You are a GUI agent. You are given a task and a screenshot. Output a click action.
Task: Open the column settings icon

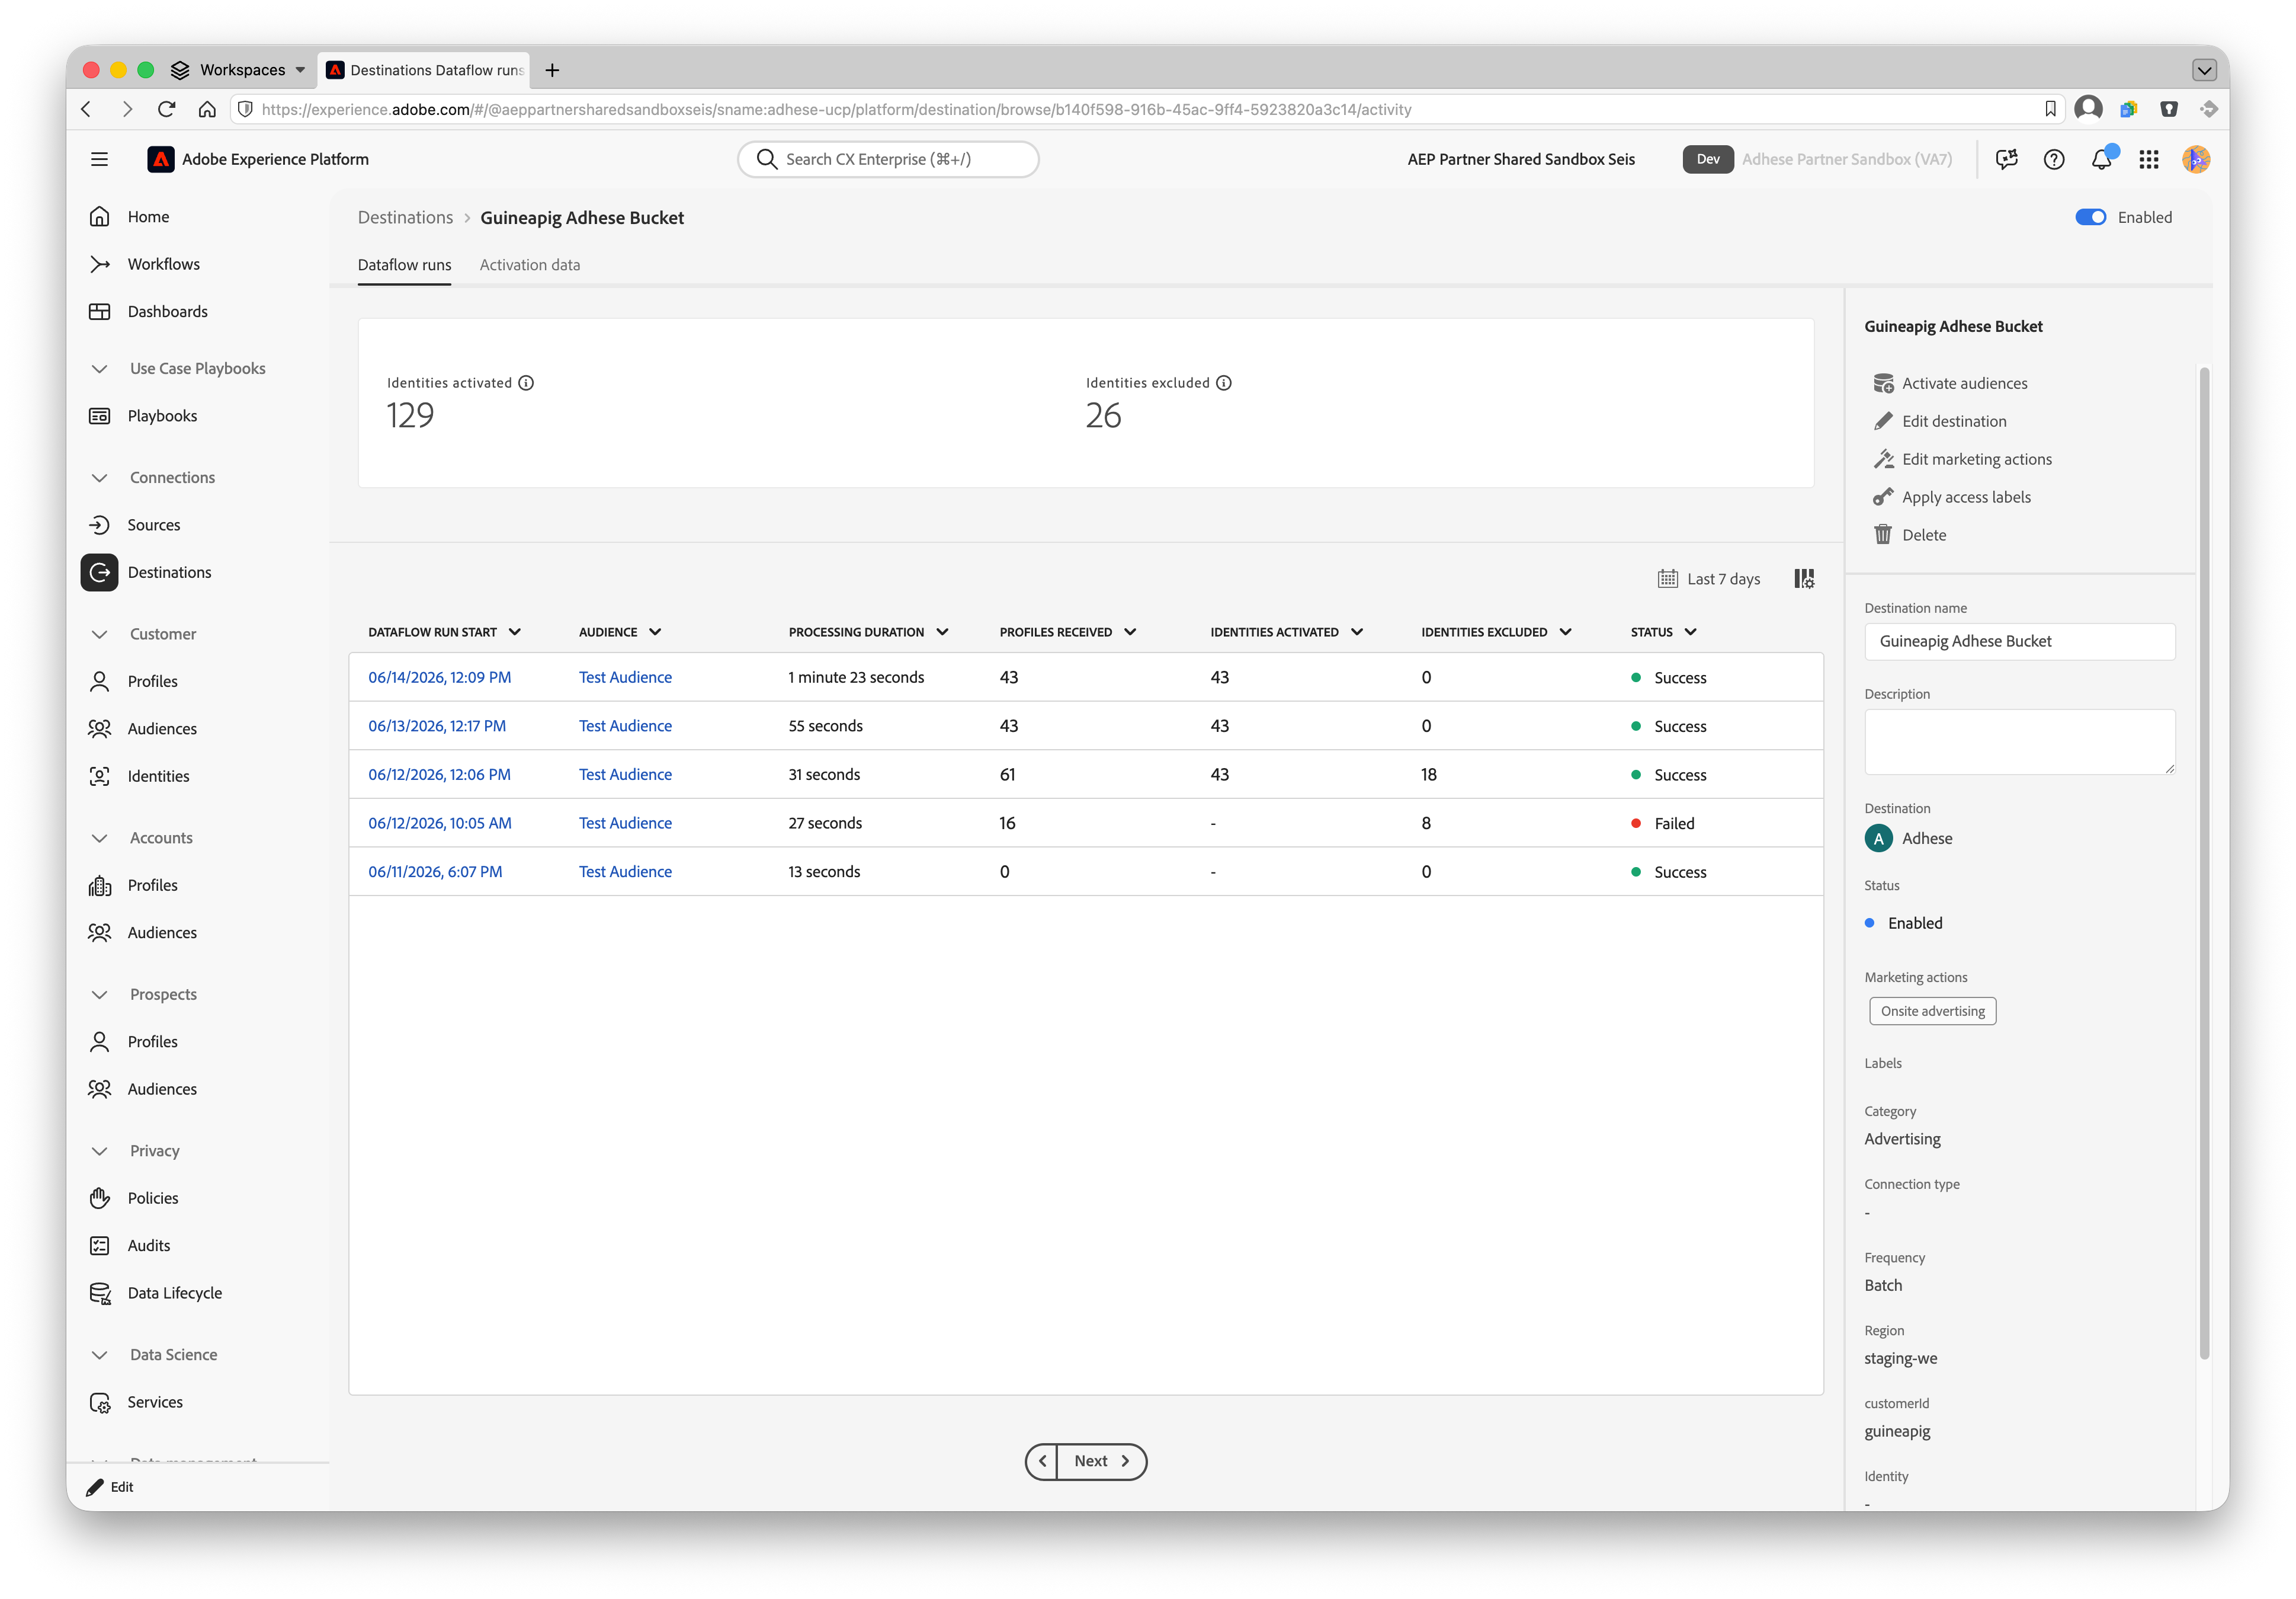point(1804,578)
